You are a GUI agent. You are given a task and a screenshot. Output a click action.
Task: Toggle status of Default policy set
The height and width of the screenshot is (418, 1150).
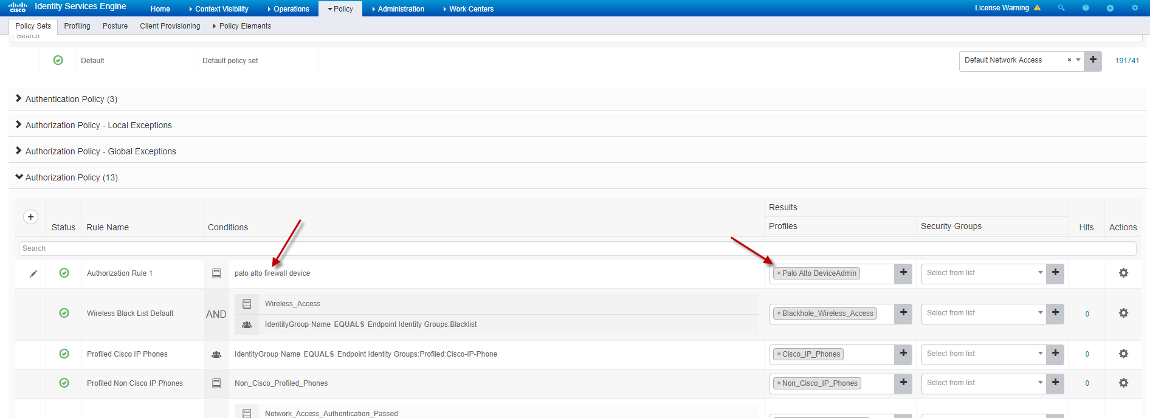58,60
